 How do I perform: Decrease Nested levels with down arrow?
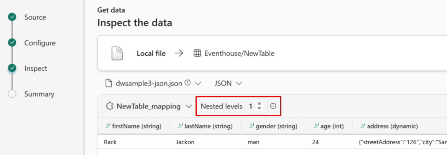click(260, 109)
